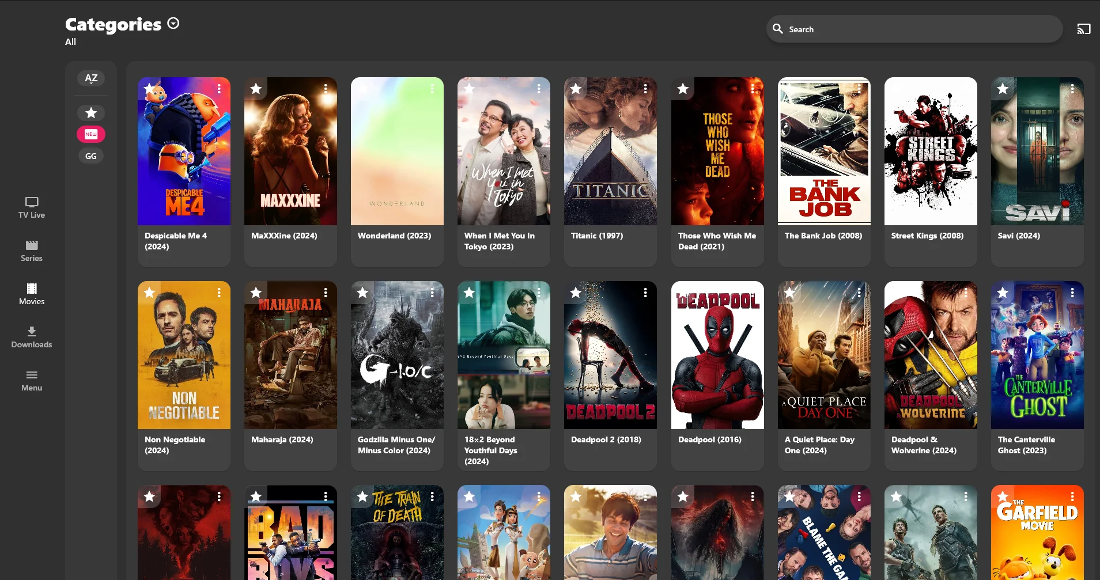Toggle favorite star on Non Negotiable
The width and height of the screenshot is (1100, 580).
click(x=149, y=293)
